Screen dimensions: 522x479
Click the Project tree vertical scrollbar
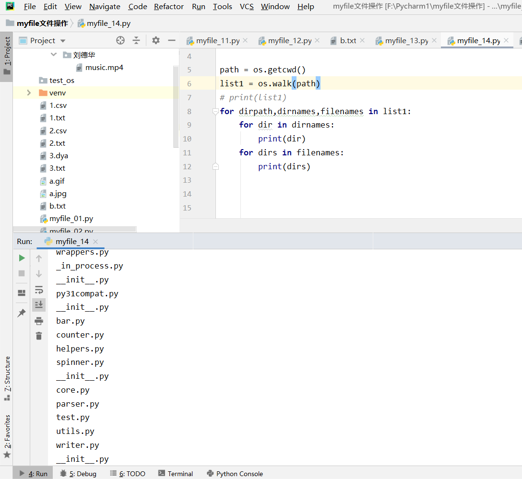tap(176, 106)
